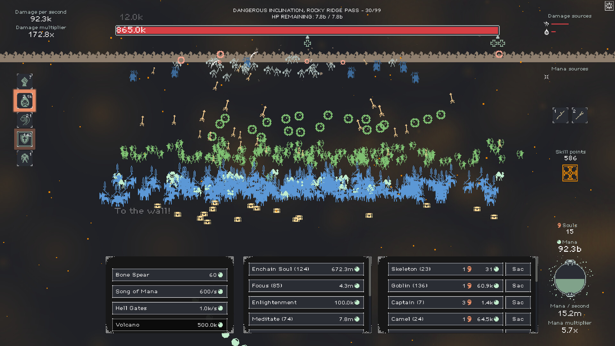Open the pentagram menu in top-right corner
615x346 pixels.
(609, 5)
